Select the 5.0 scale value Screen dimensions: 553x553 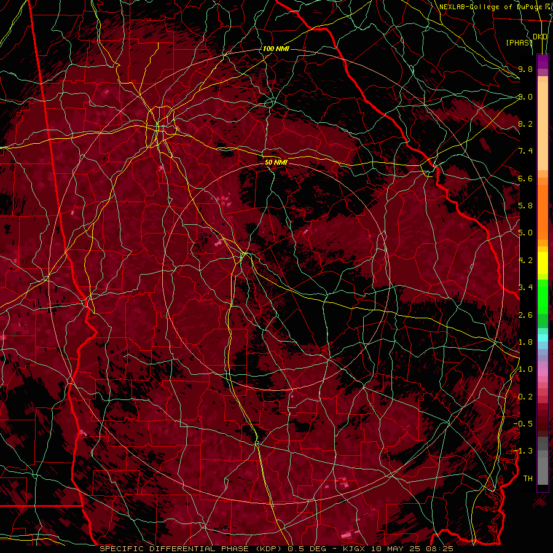pos(525,233)
